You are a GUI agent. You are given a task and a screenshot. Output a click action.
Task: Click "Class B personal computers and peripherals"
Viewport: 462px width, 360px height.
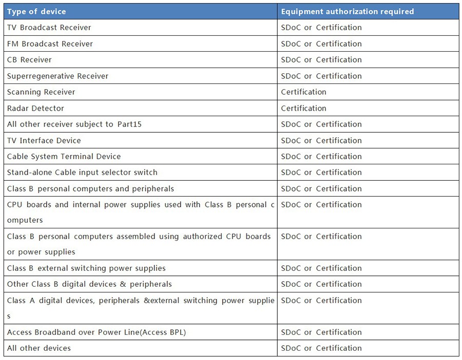(90, 189)
